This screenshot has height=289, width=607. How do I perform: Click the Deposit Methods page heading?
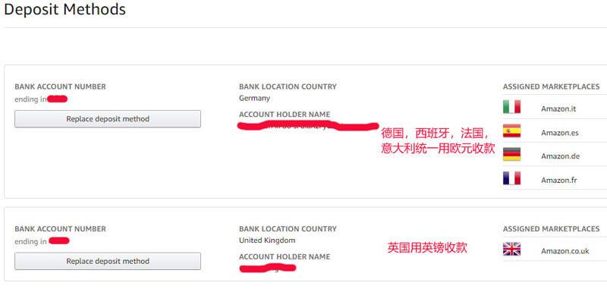64,9
